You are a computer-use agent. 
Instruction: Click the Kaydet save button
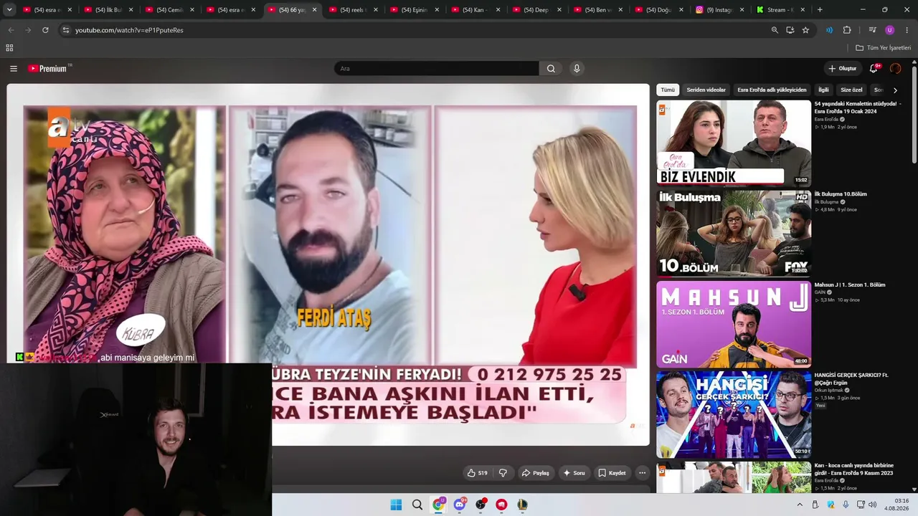pyautogui.click(x=612, y=473)
